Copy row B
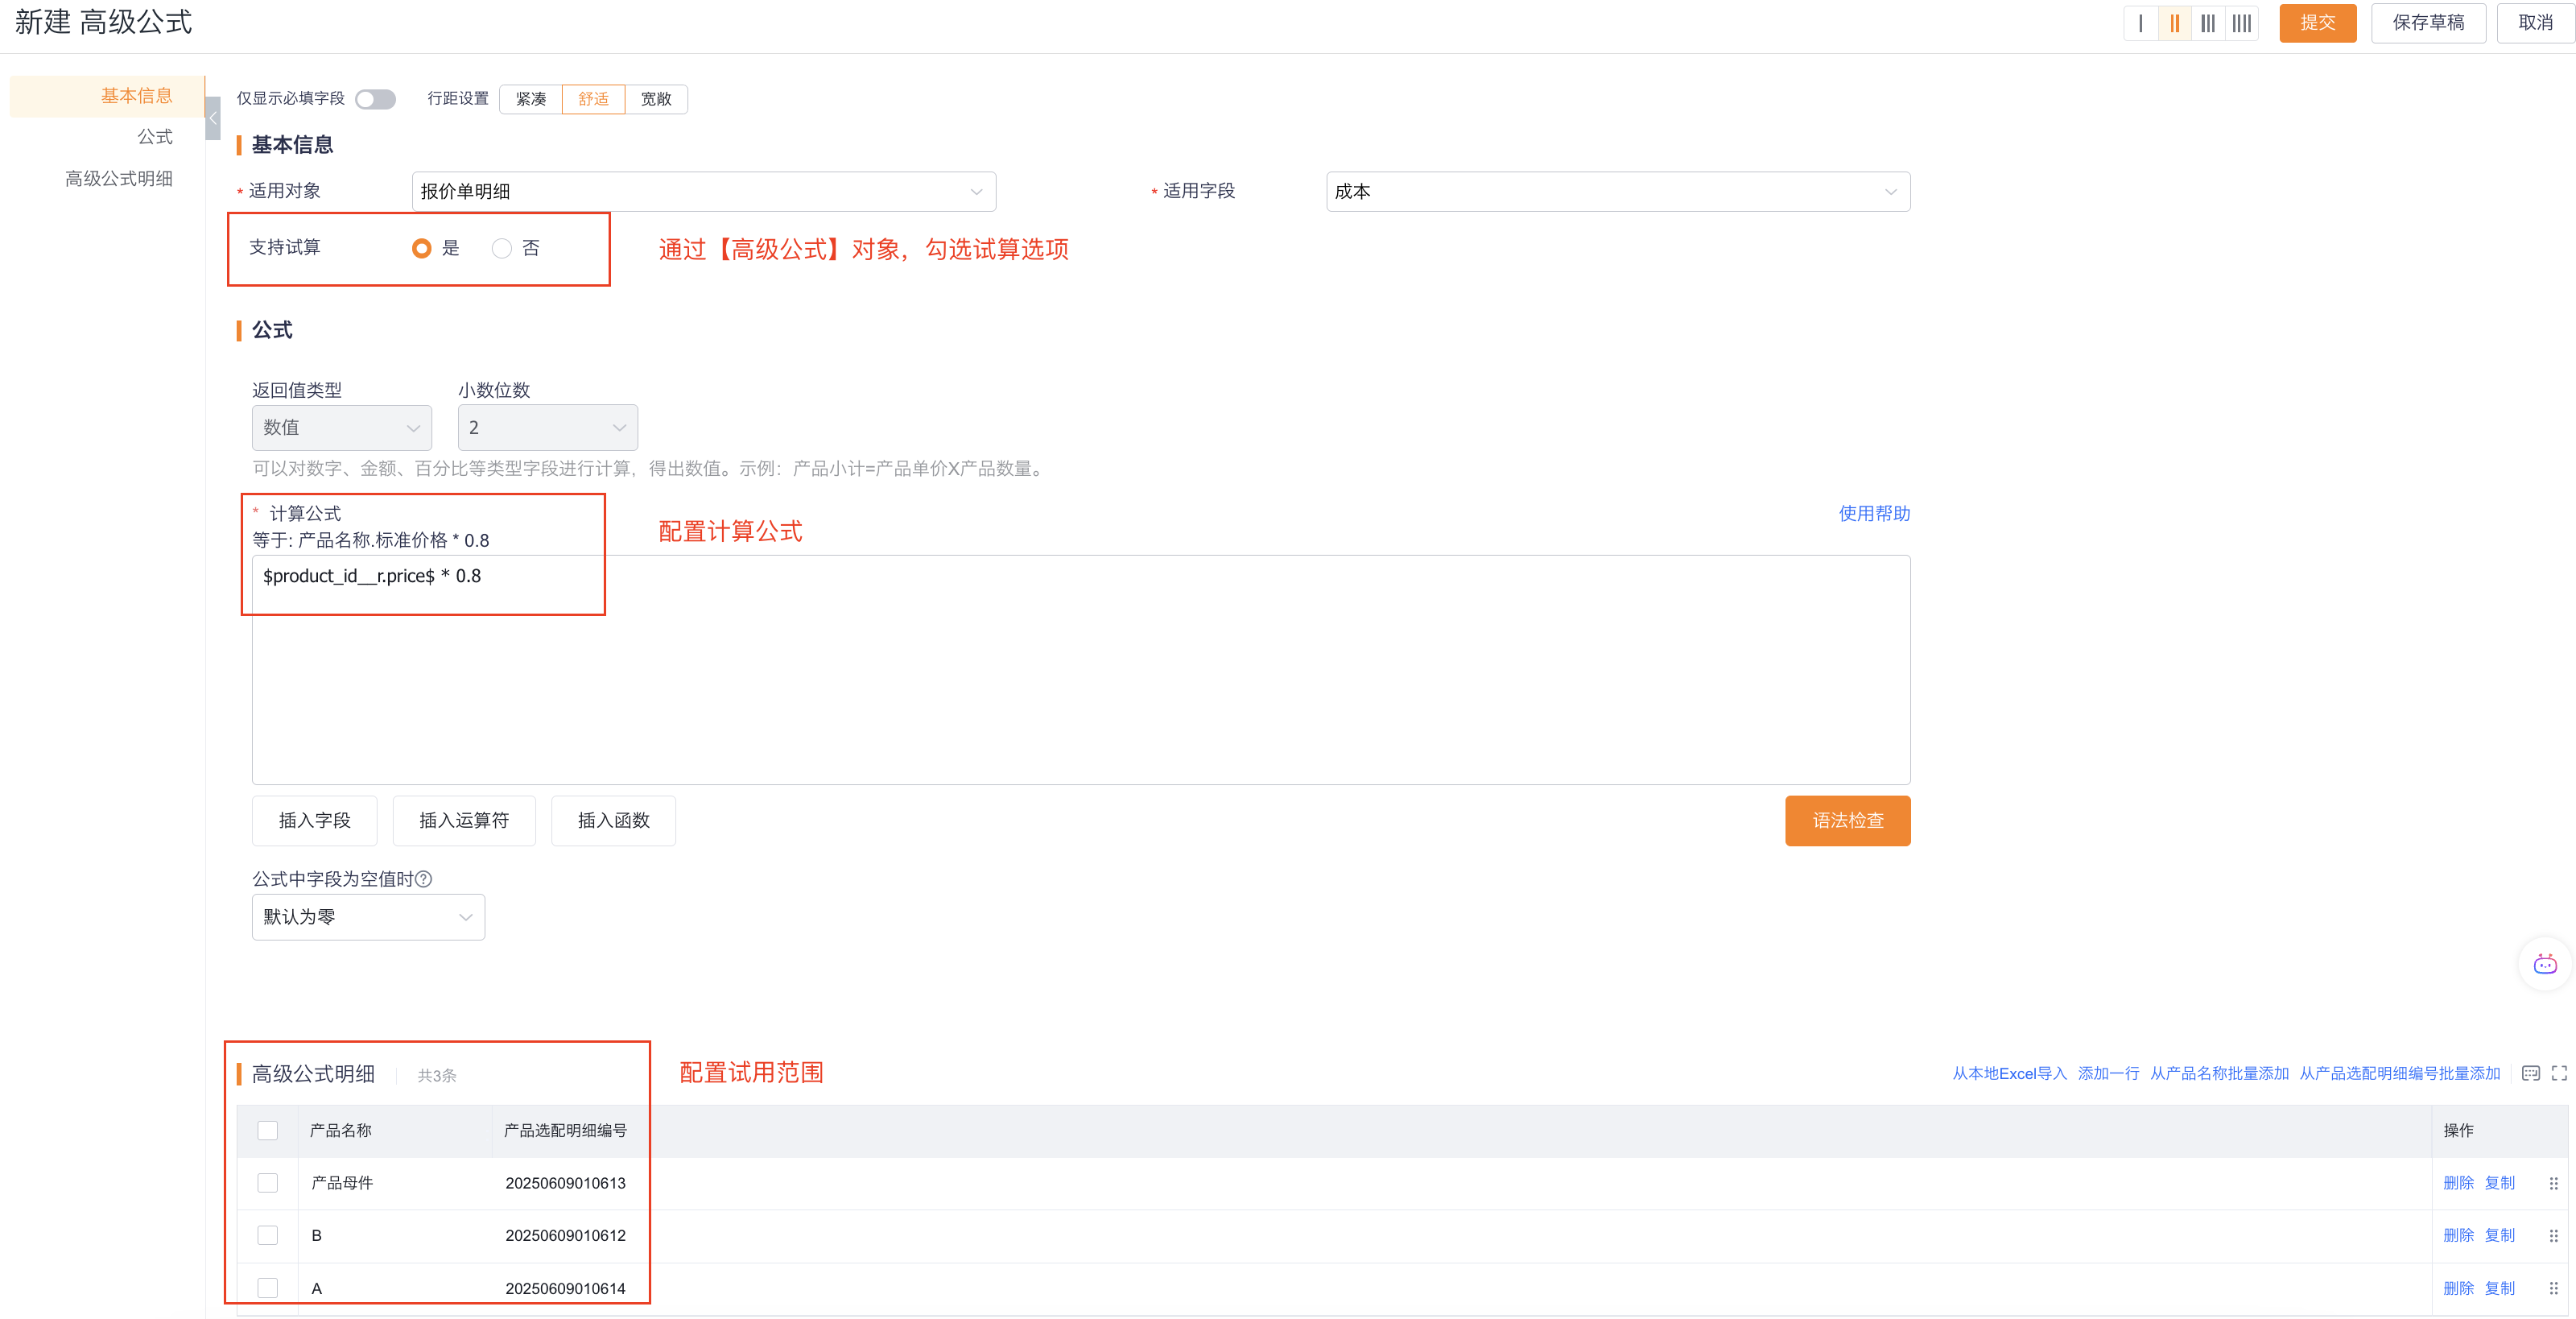The image size is (2576, 1319). click(2499, 1235)
